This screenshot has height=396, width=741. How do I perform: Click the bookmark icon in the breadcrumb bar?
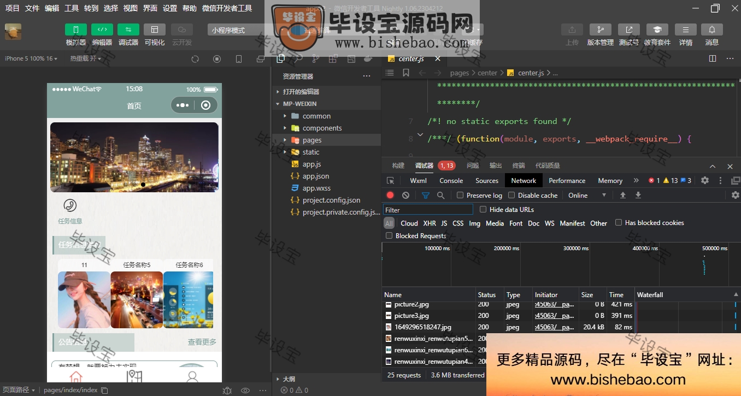405,73
